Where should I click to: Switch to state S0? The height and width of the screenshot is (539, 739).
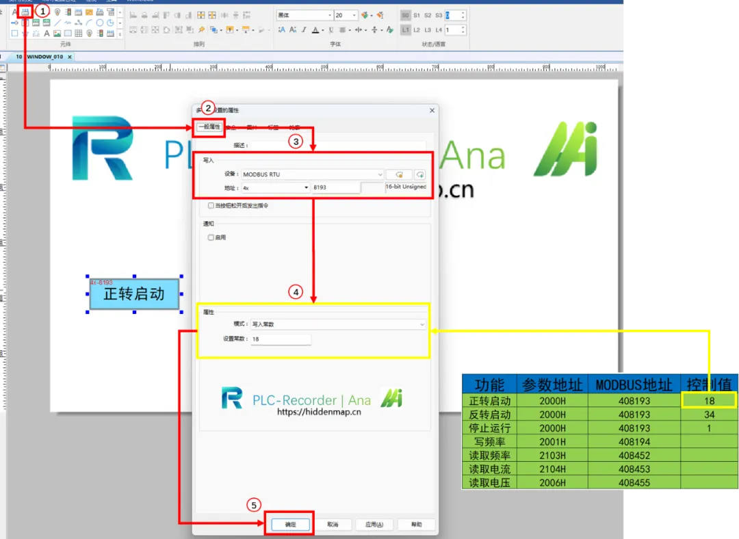pyautogui.click(x=405, y=15)
